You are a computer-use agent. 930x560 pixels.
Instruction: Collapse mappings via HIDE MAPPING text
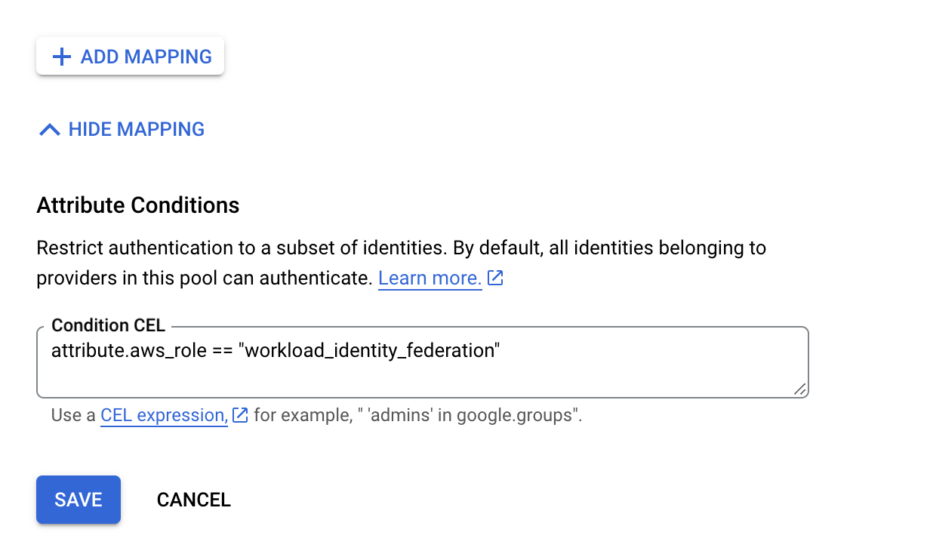137,129
